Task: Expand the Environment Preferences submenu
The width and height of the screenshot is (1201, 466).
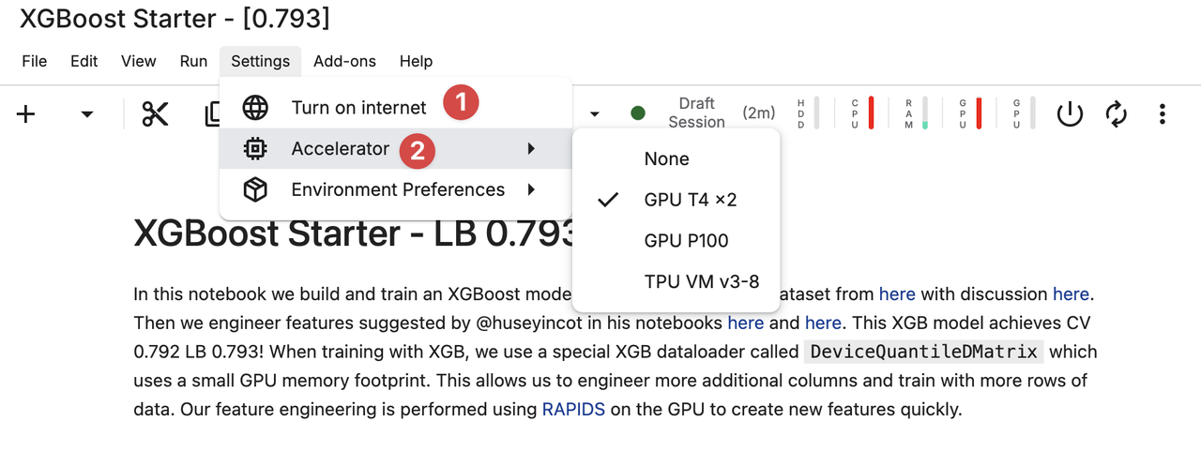Action: click(395, 189)
